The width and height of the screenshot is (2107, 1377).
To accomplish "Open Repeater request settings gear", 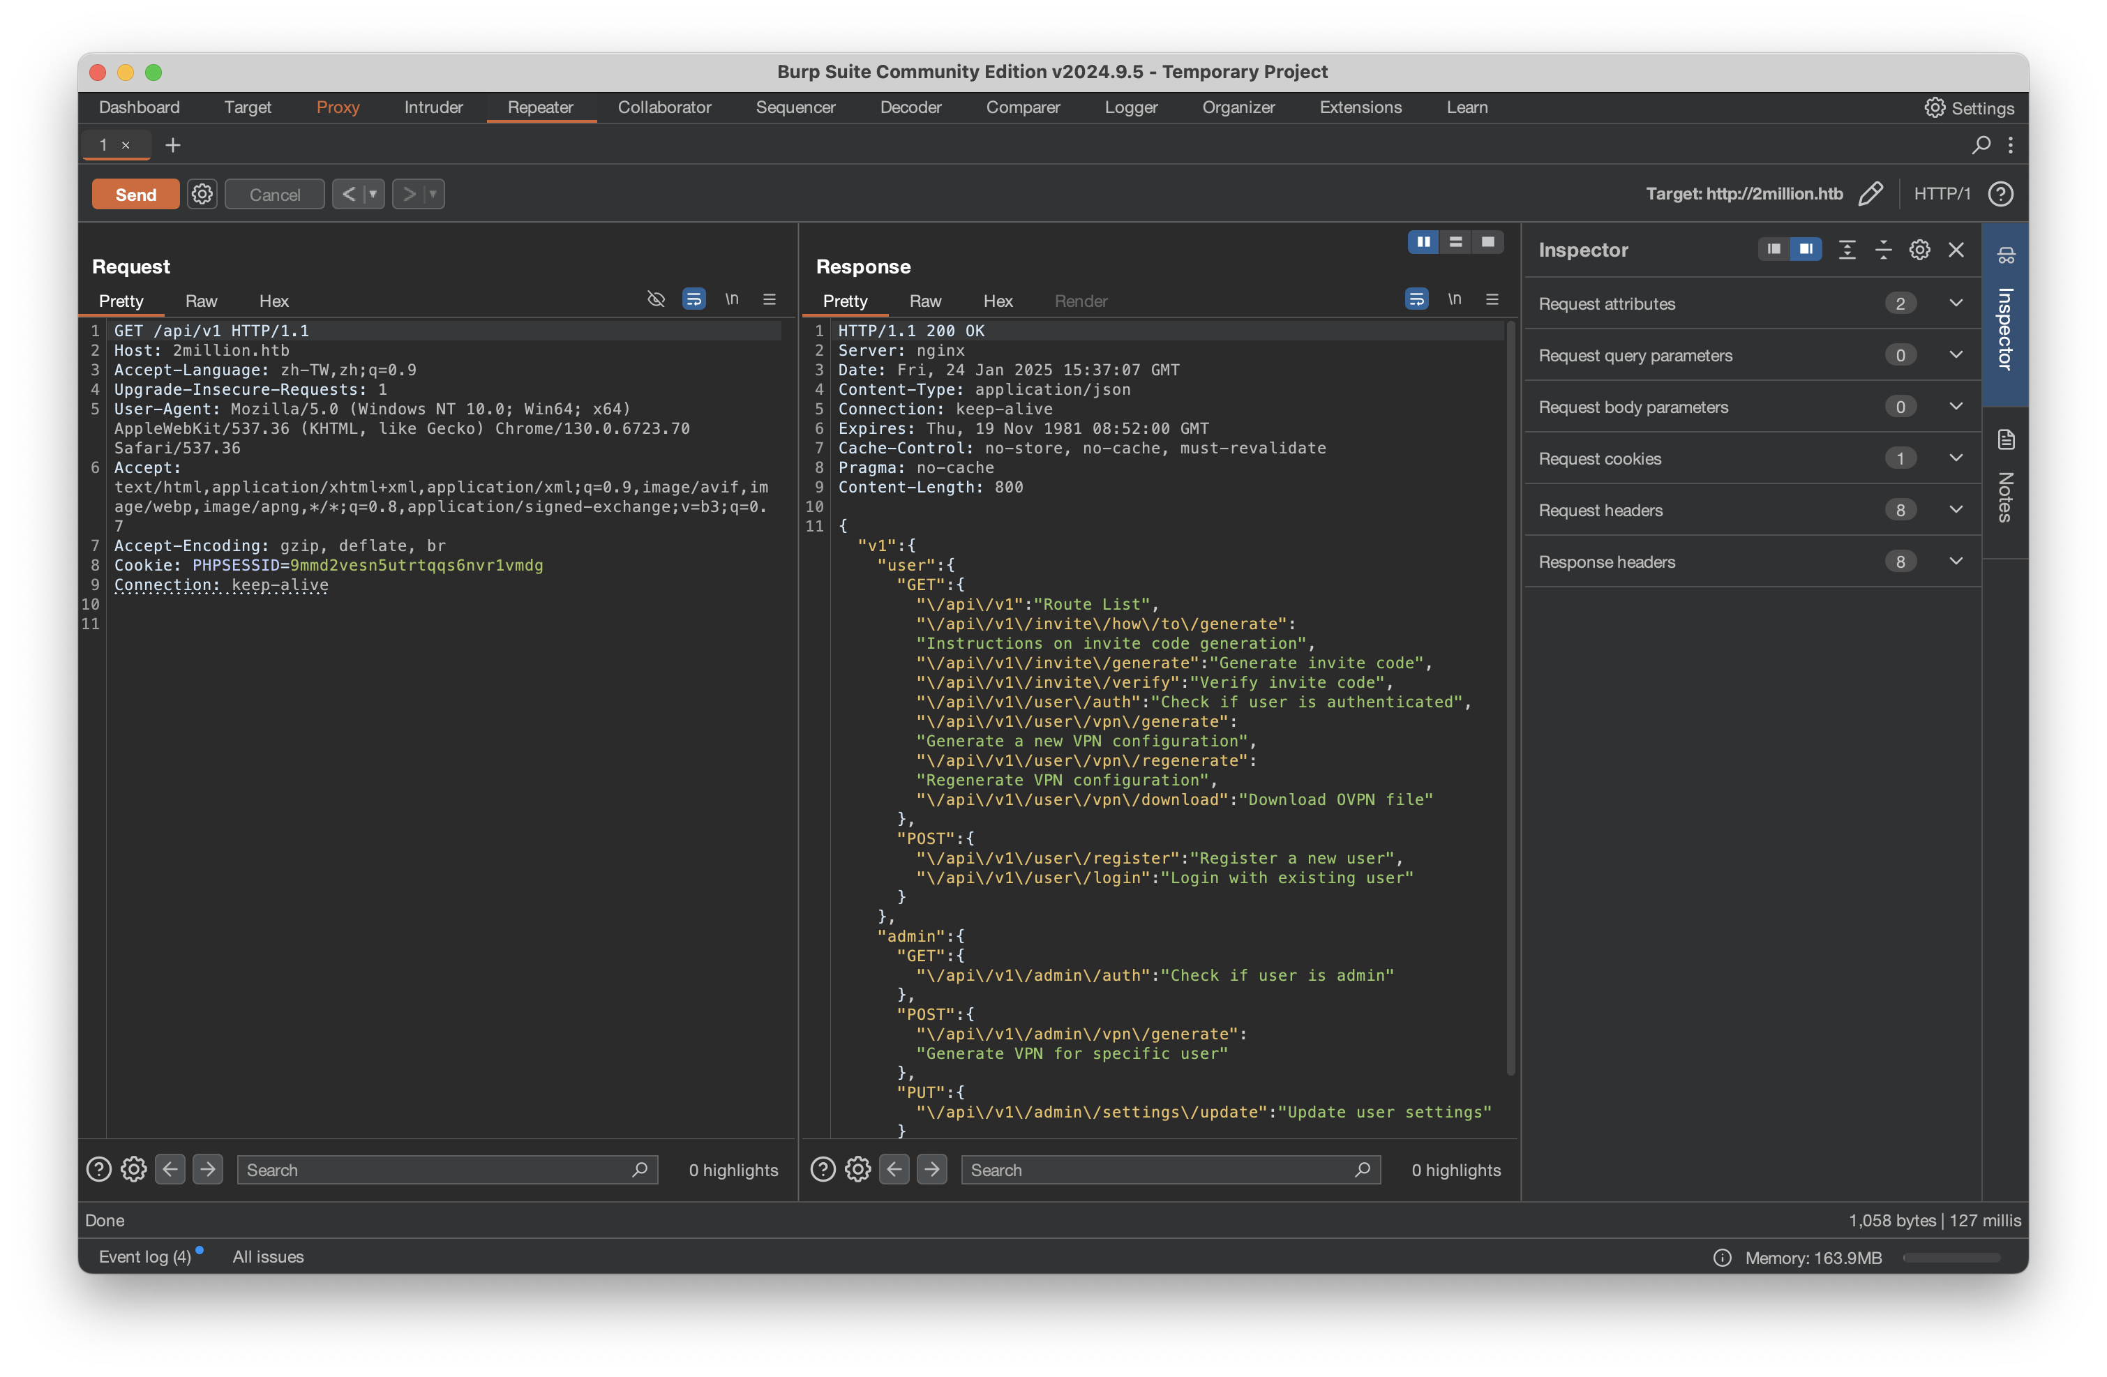I will [x=202, y=194].
